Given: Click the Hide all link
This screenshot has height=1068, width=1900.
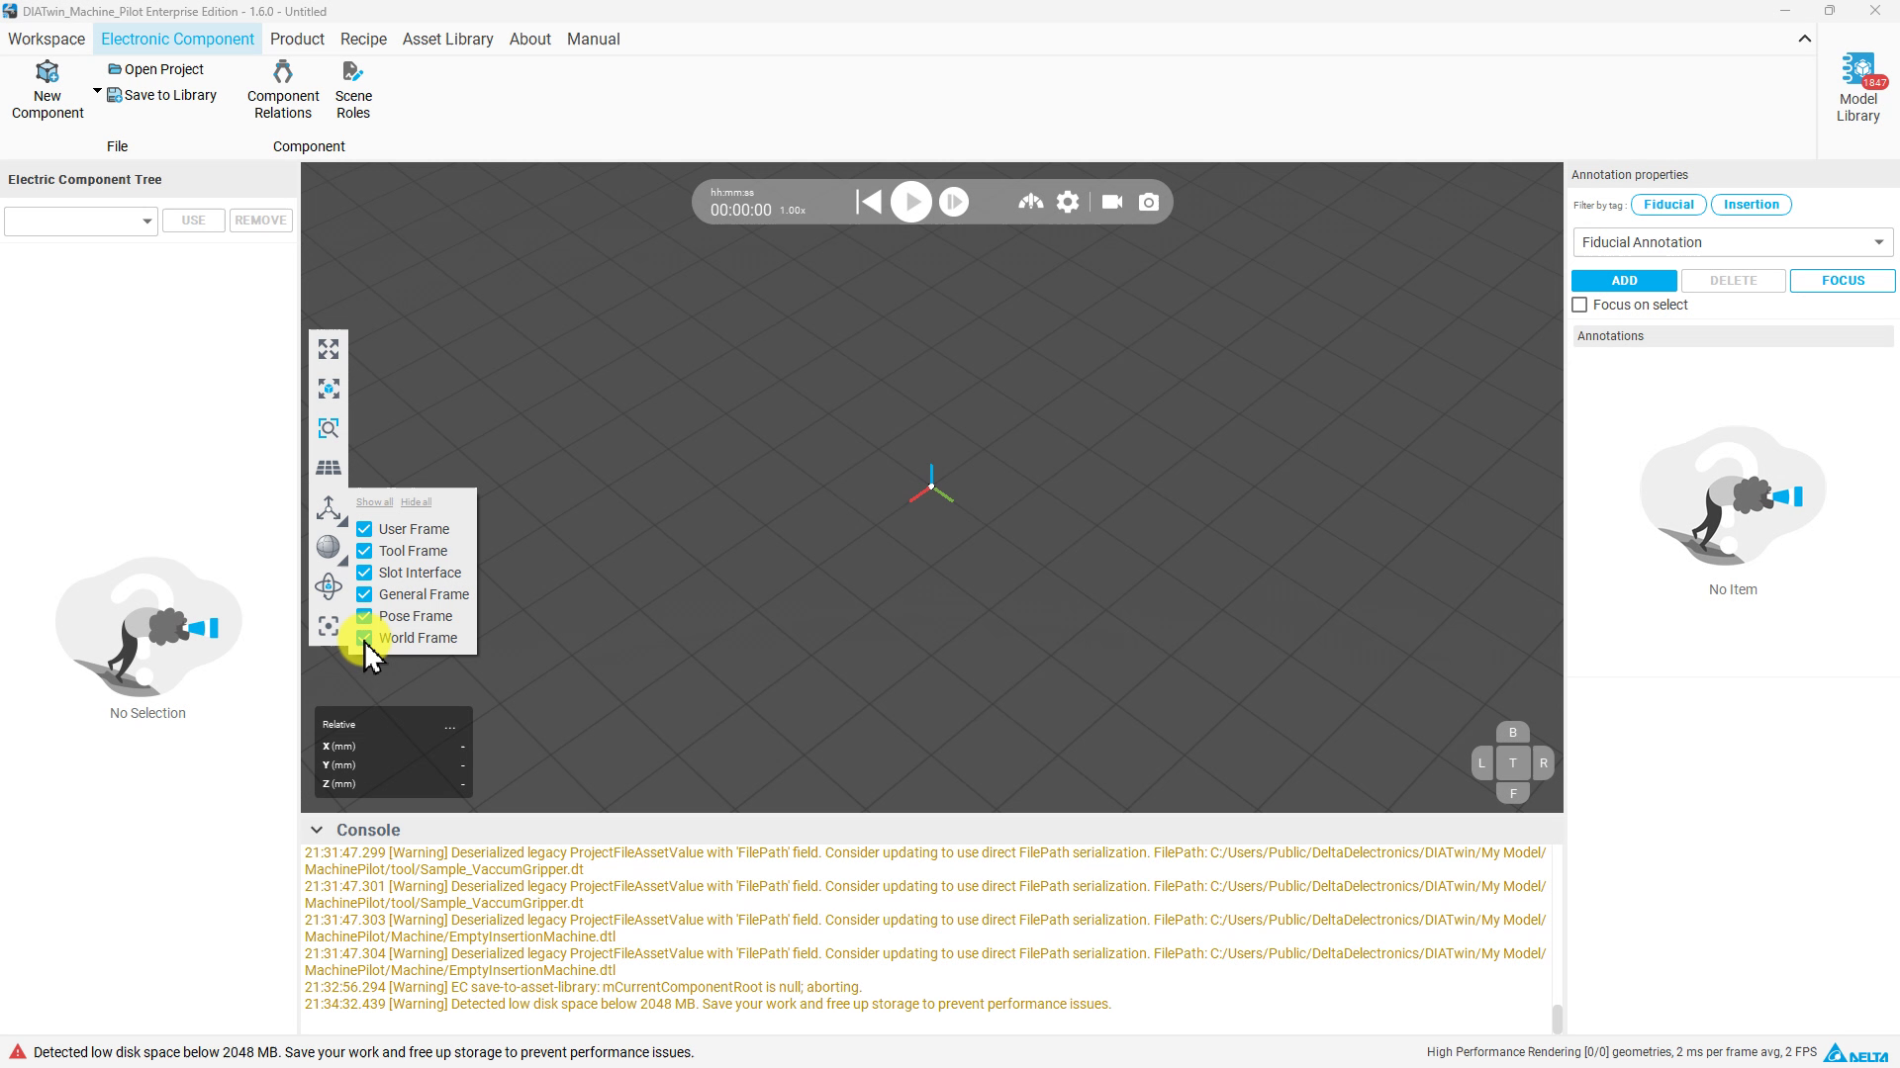Looking at the screenshot, I should pos(416,502).
